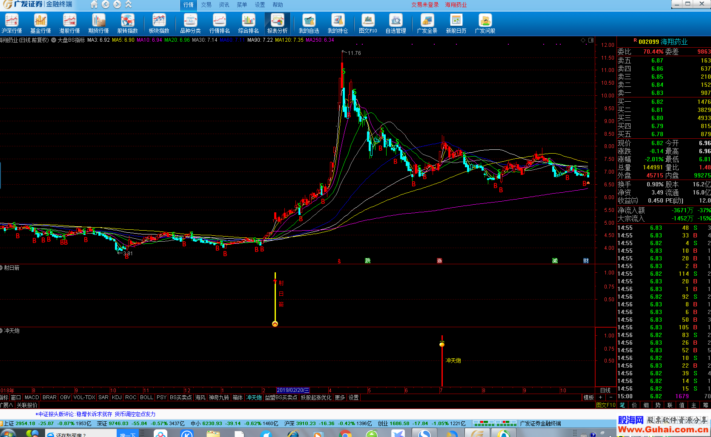Toggle the side panel icon at chart top-right
The width and height of the screenshot is (711, 437).
(x=591, y=40)
